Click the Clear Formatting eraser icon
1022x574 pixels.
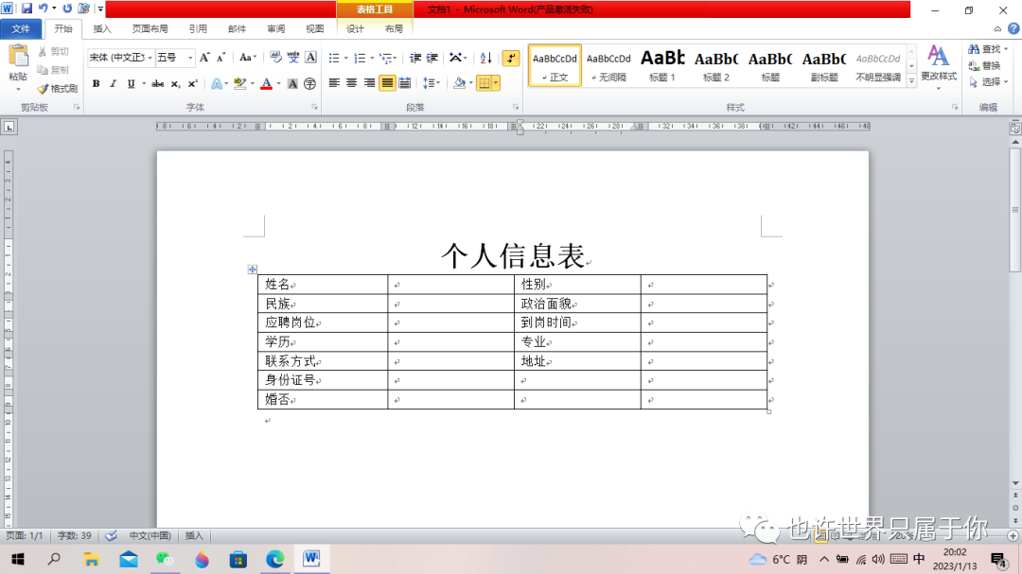[275, 58]
